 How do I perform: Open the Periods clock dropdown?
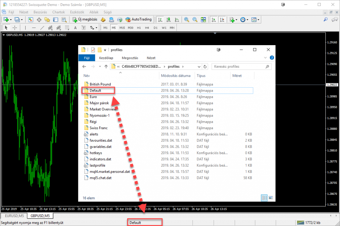(x=247, y=20)
